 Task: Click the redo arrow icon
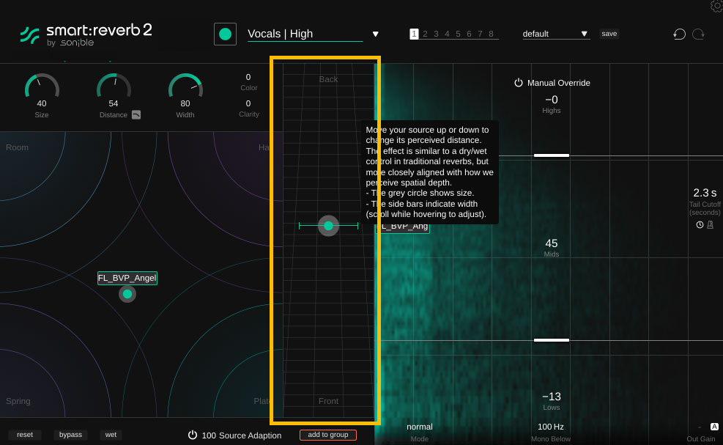699,34
